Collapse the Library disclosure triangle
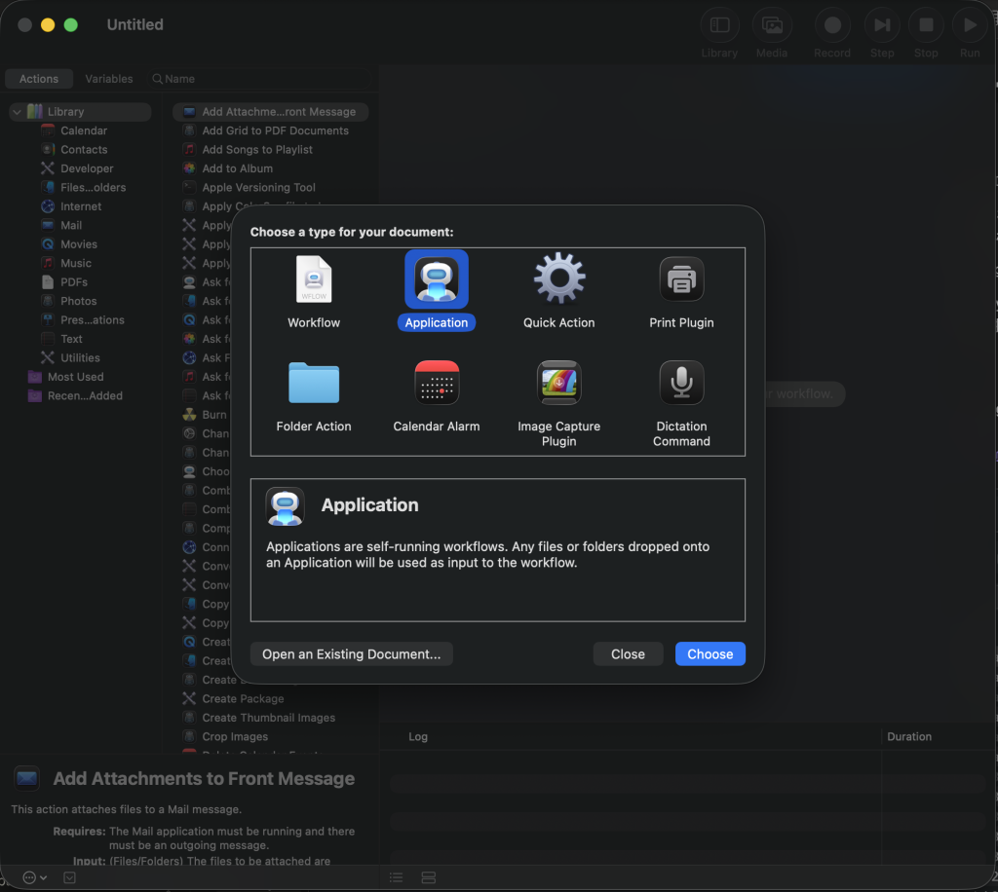 click(18, 112)
